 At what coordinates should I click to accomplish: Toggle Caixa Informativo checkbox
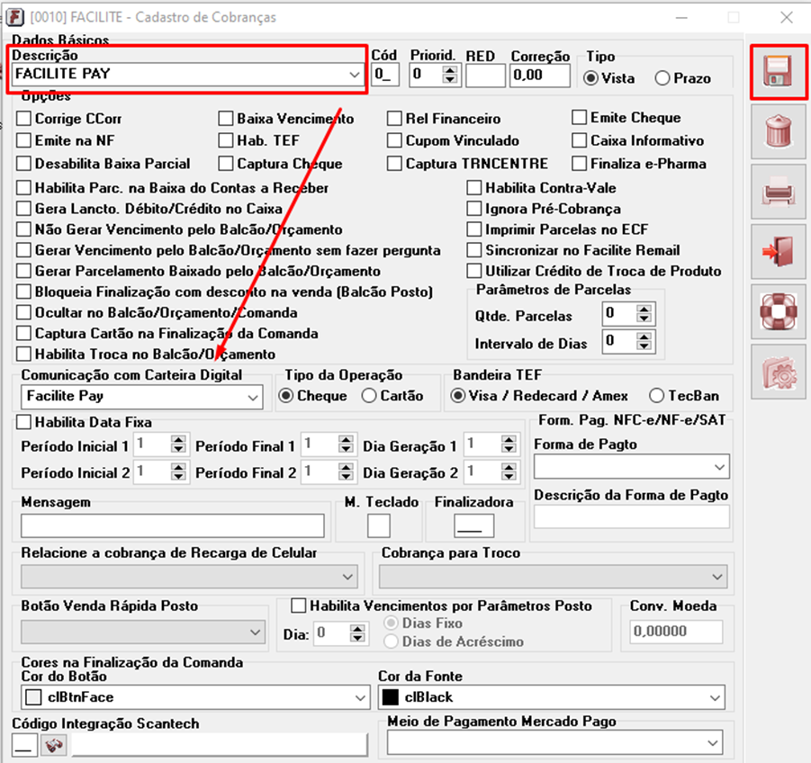[579, 140]
